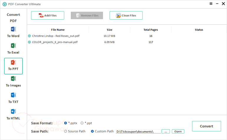Click the To Excel label

click(13, 52)
